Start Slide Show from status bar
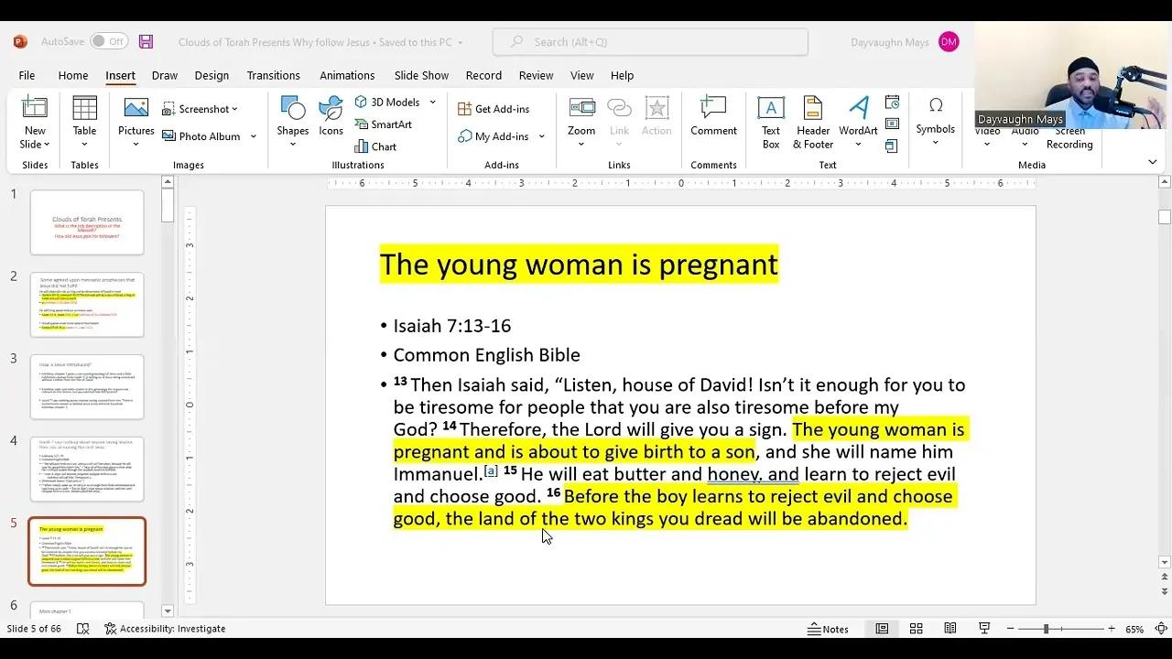1172x659 pixels. point(984,629)
